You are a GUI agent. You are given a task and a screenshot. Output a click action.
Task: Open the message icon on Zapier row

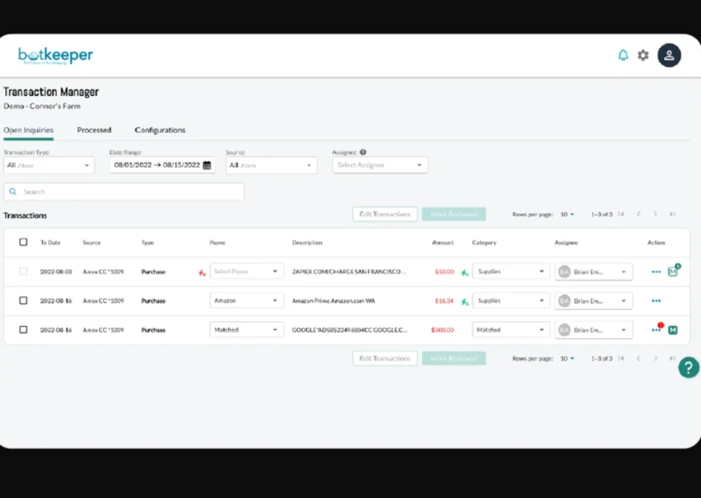[x=673, y=270]
